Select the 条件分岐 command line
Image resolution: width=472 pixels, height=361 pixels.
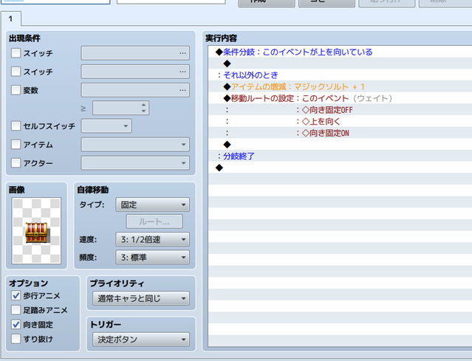(x=340, y=52)
